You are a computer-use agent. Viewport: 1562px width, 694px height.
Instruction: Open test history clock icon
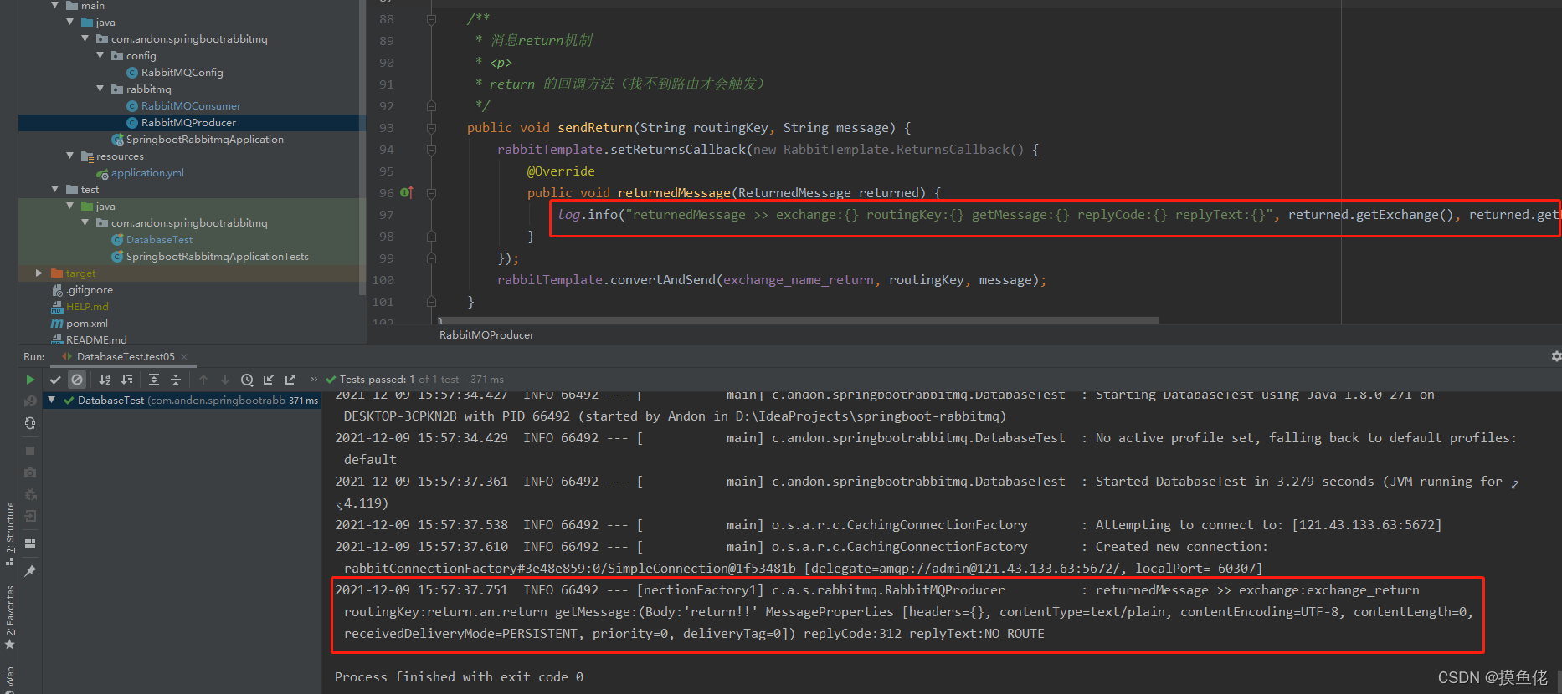(247, 380)
